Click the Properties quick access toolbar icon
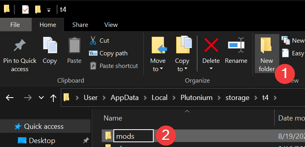 tap(25, 9)
